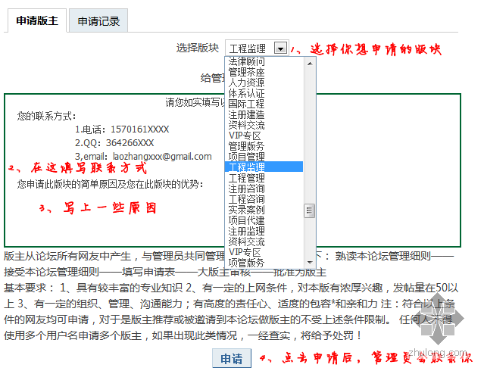The height and width of the screenshot is (374, 484).
Task: Click the dropdown list scroll-down arrow
Action: click(x=309, y=262)
